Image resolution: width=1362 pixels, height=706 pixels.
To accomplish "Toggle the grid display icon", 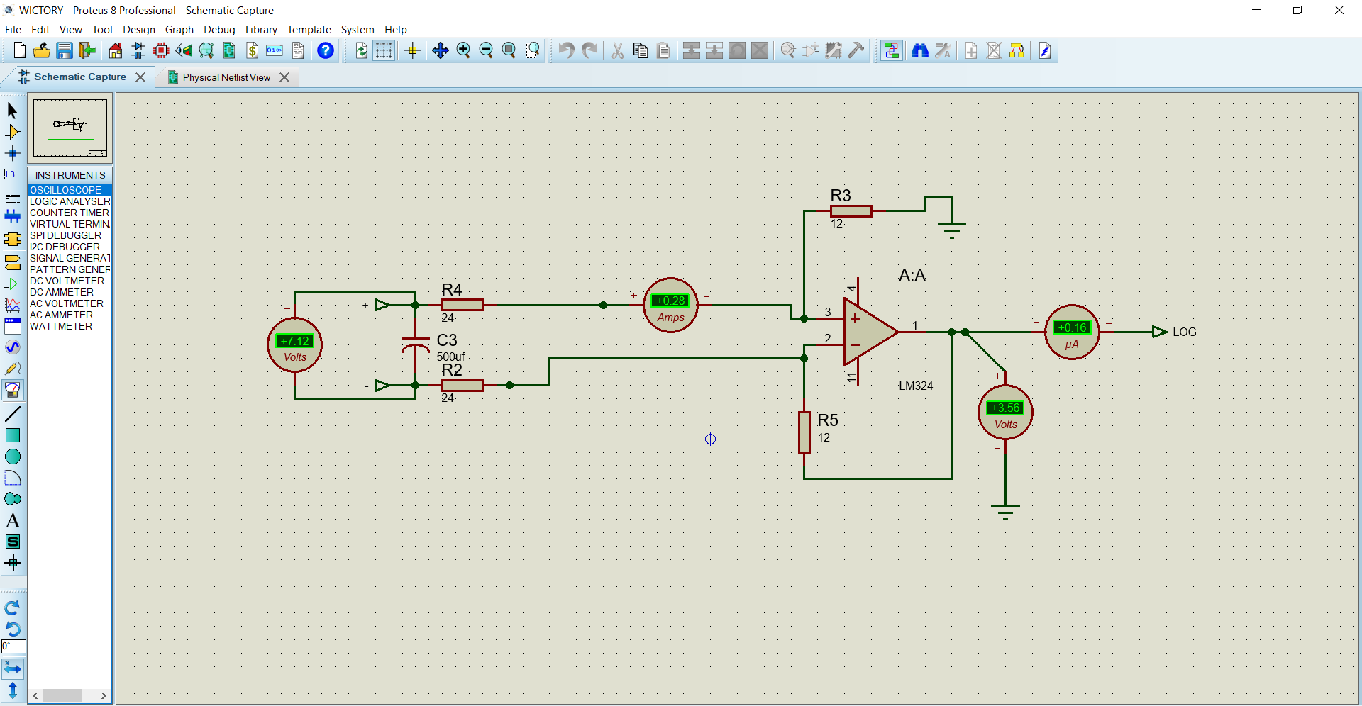I will [384, 50].
